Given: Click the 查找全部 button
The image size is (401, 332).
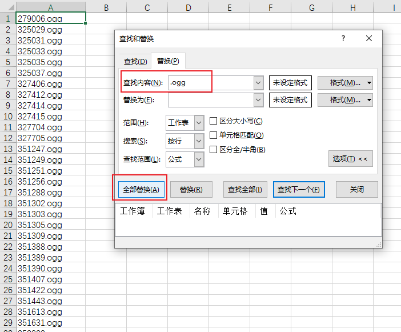Looking at the screenshot, I should coord(244,189).
